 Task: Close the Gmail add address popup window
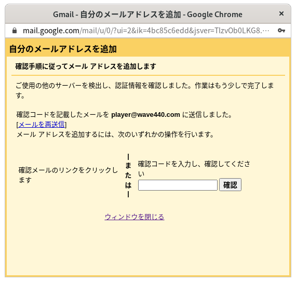[281, 14]
